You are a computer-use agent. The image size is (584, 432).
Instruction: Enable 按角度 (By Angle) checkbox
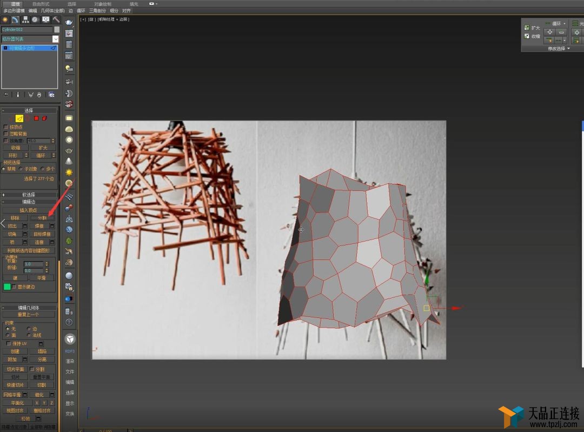[x=5, y=141]
